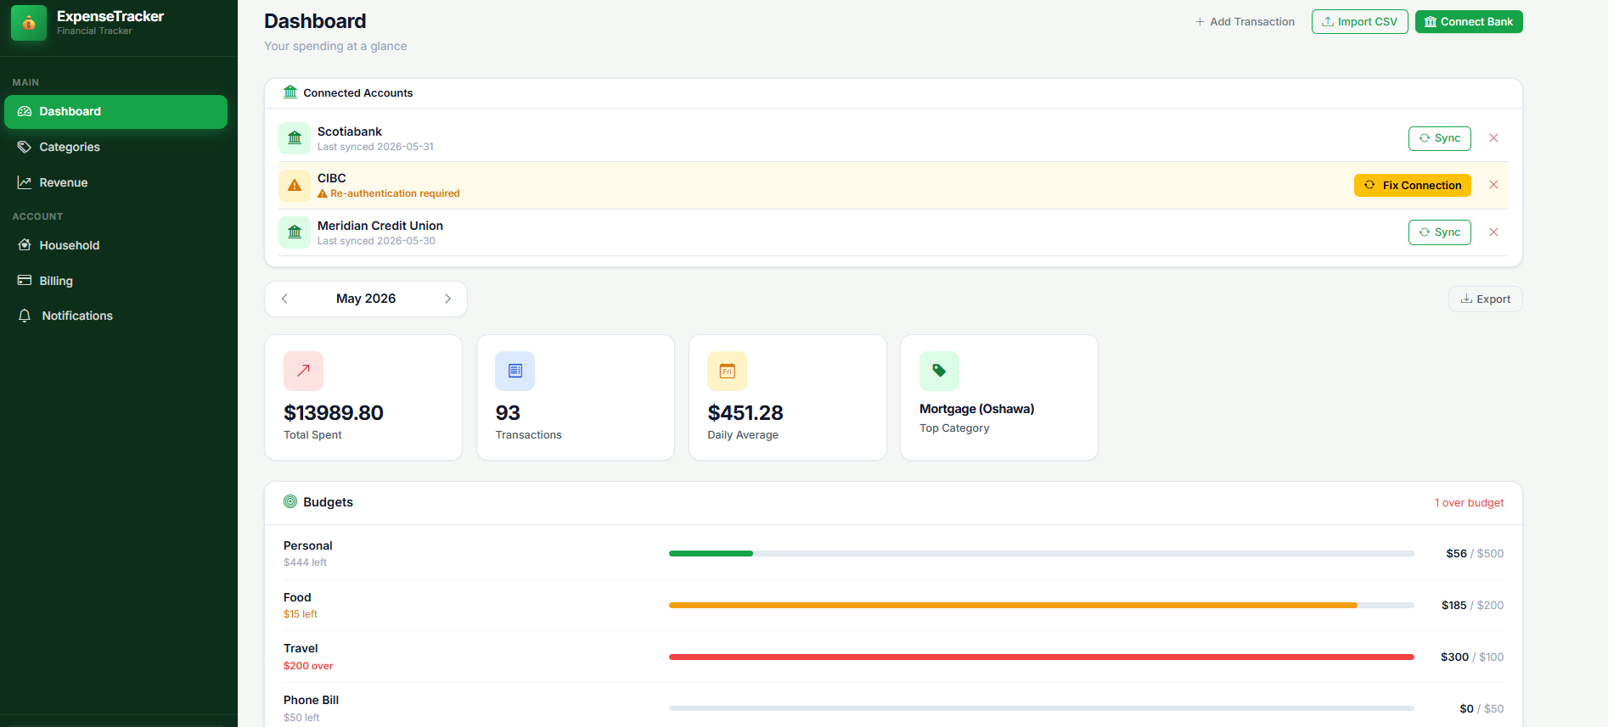The image size is (1608, 727).
Task: Click the Notifications bell icon
Action: coord(25,316)
